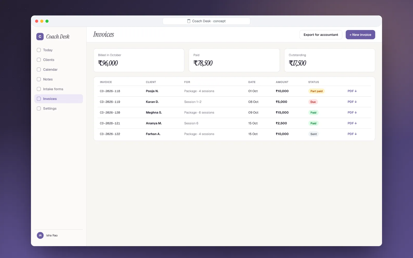Click the Today sidebar icon
Viewport: 413px width, 258px height.
39,50
